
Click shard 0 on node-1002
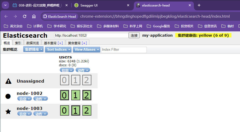[64, 95]
